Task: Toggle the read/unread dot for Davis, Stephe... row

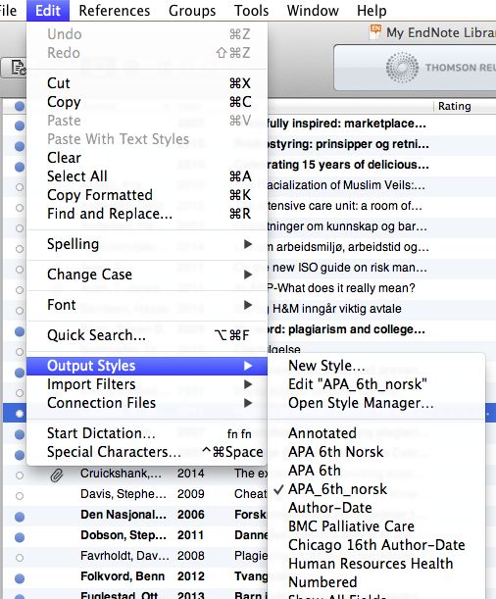Action: (20, 496)
